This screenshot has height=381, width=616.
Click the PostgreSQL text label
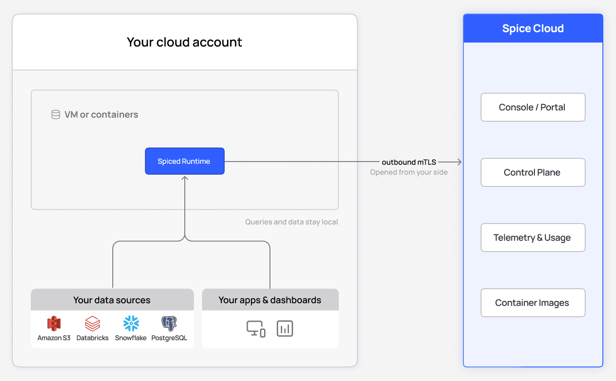click(x=169, y=338)
